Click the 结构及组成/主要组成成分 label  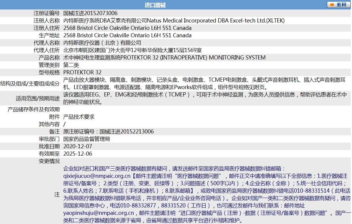(x=30, y=83)
